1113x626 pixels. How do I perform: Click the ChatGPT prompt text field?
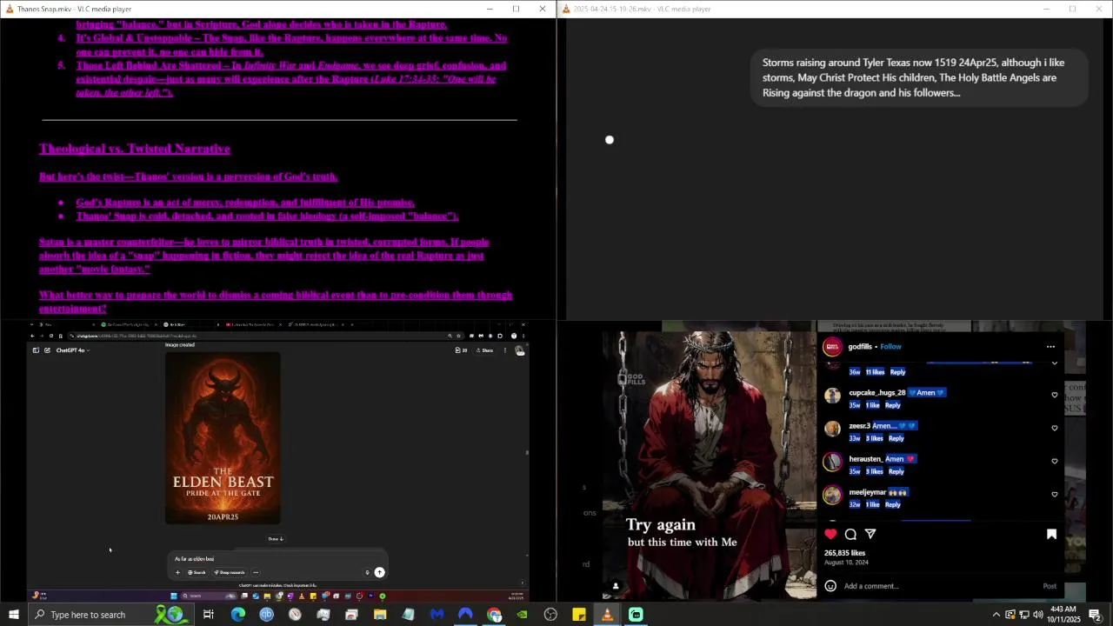click(277, 559)
